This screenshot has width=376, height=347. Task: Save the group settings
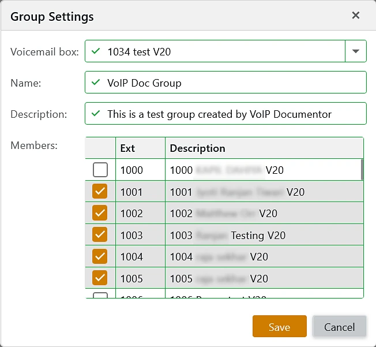pyautogui.click(x=280, y=326)
